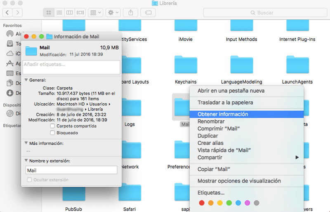330x212 pixels.
Task: Choose Mostrar opciones de visualización
Action: (x=246, y=181)
